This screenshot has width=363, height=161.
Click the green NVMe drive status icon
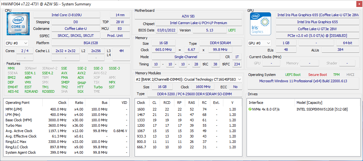click(x=250, y=109)
